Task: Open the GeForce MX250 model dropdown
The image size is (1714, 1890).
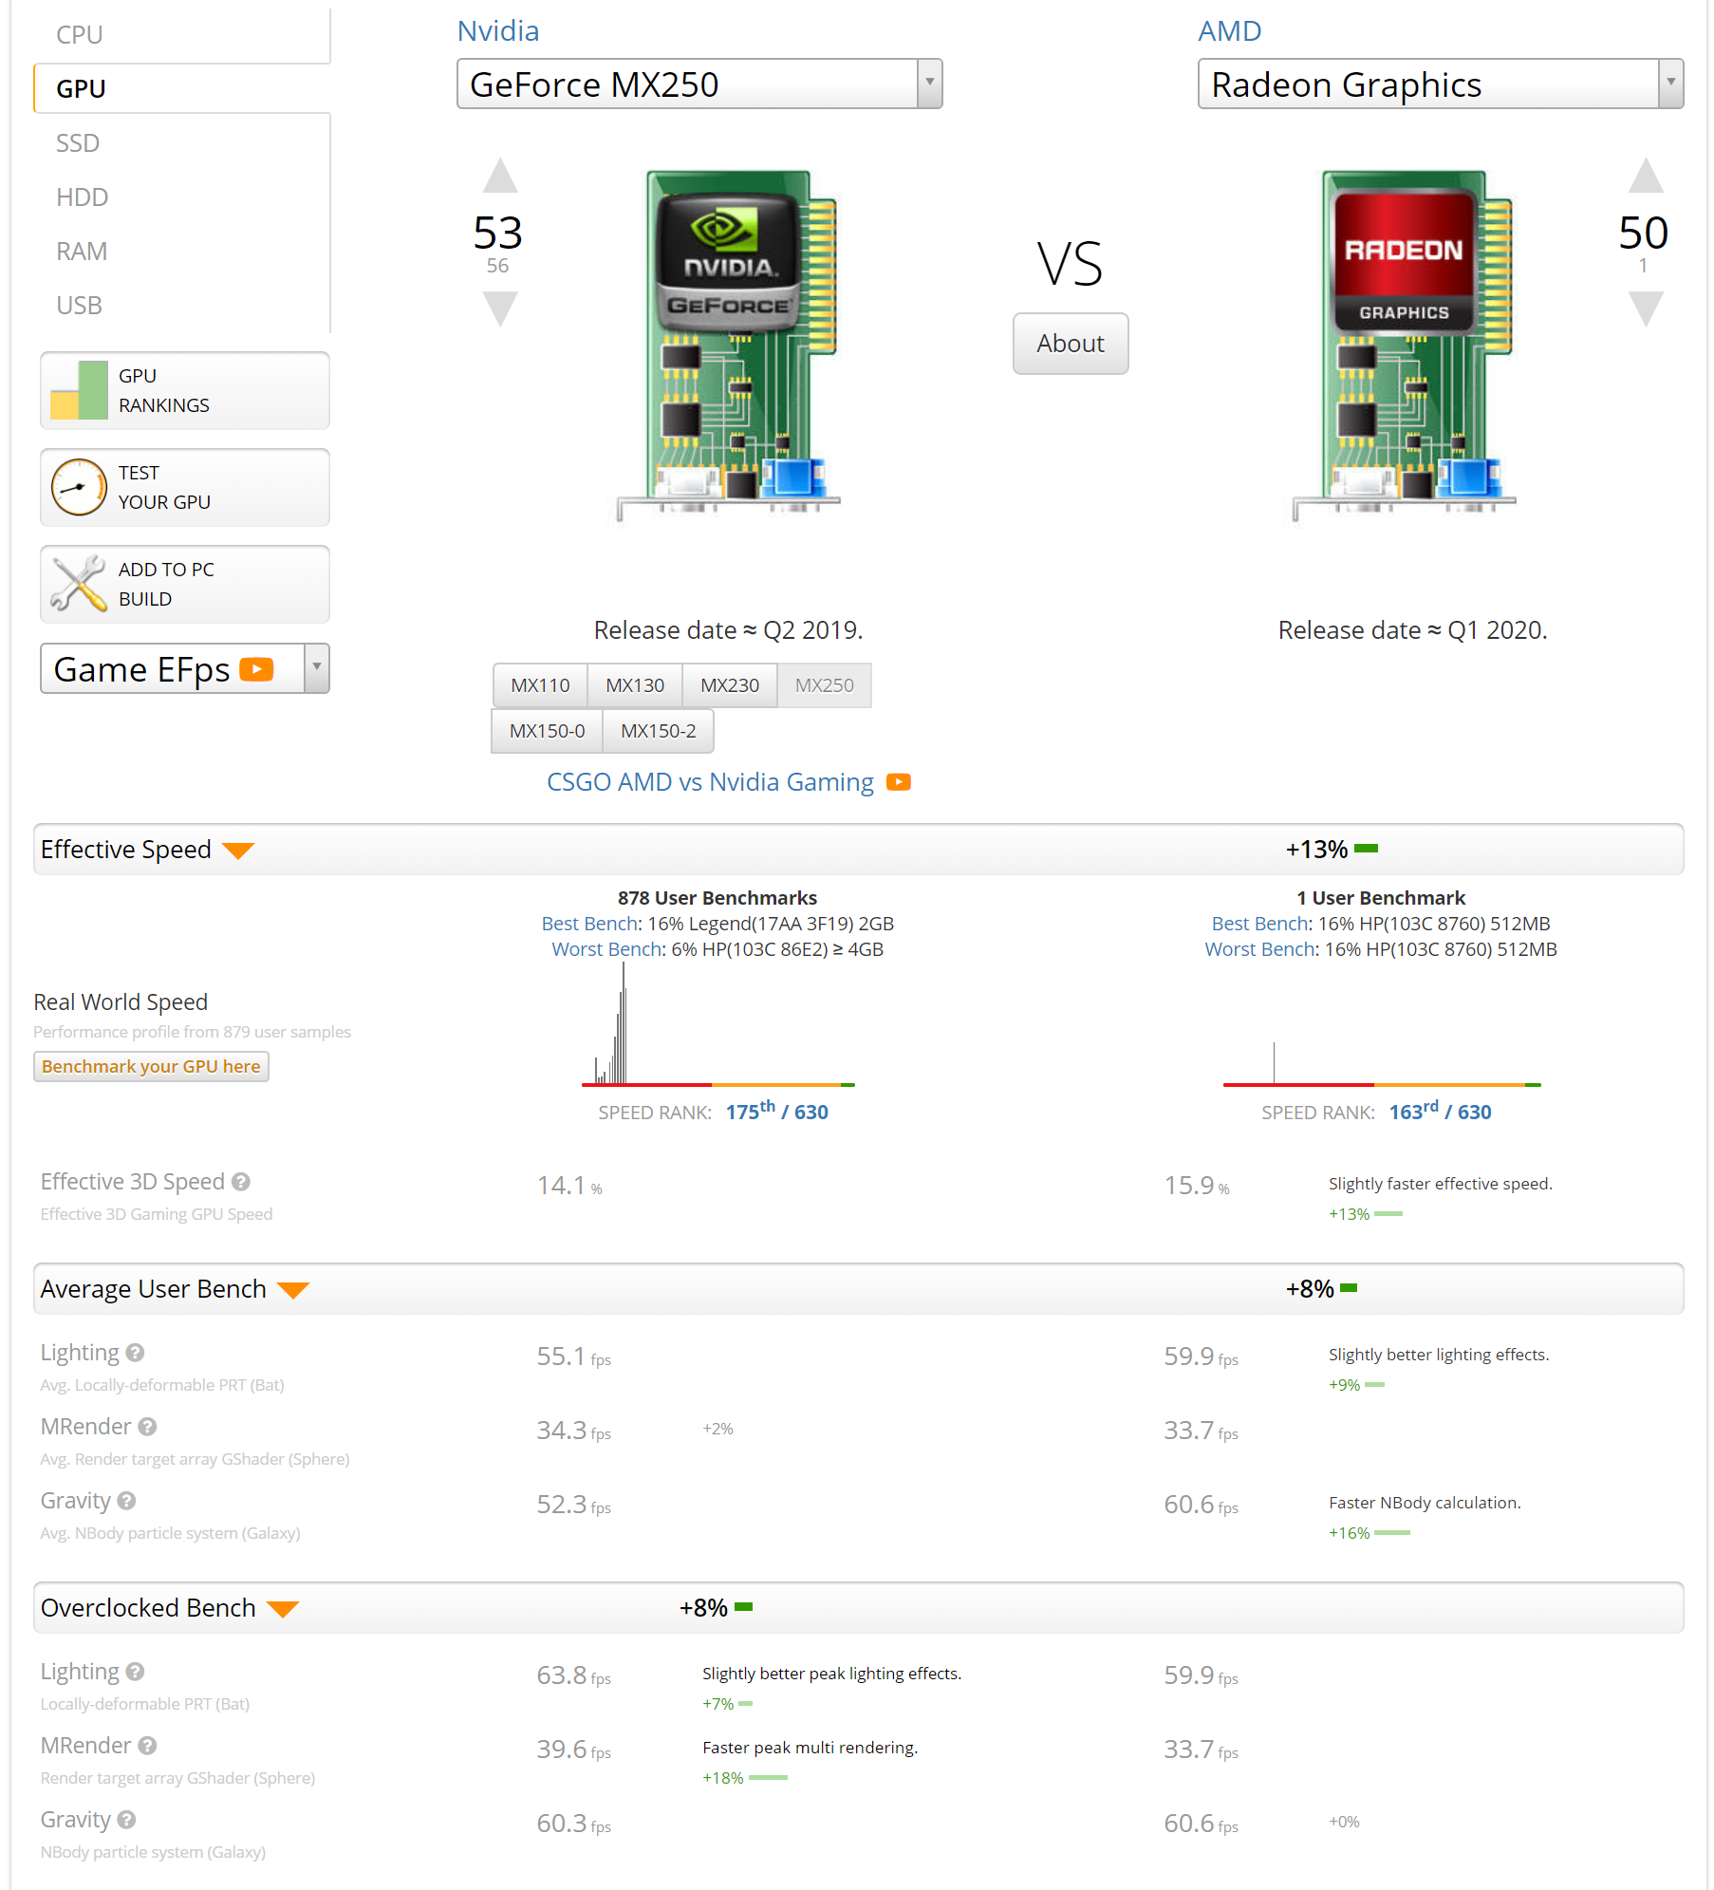Action: 699,84
